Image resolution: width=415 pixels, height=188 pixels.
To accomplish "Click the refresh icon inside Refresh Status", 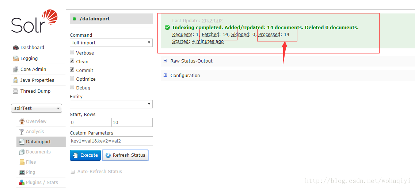I will tap(108, 155).
